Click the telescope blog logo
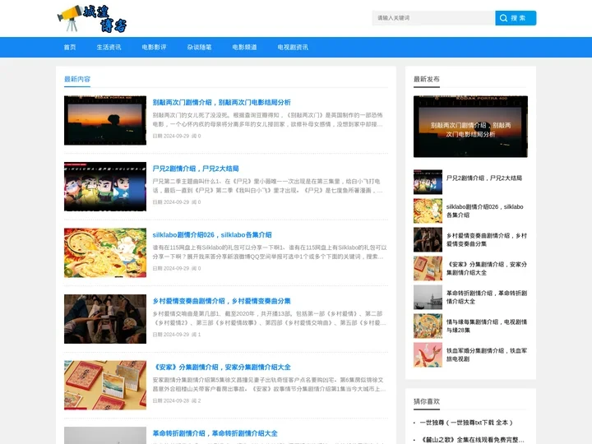The height and width of the screenshot is (444, 592). click(92, 18)
